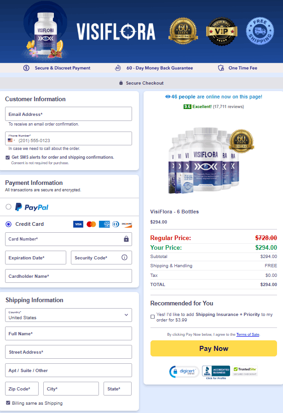Click the Visa card logo
283x413 pixels.
78,224
